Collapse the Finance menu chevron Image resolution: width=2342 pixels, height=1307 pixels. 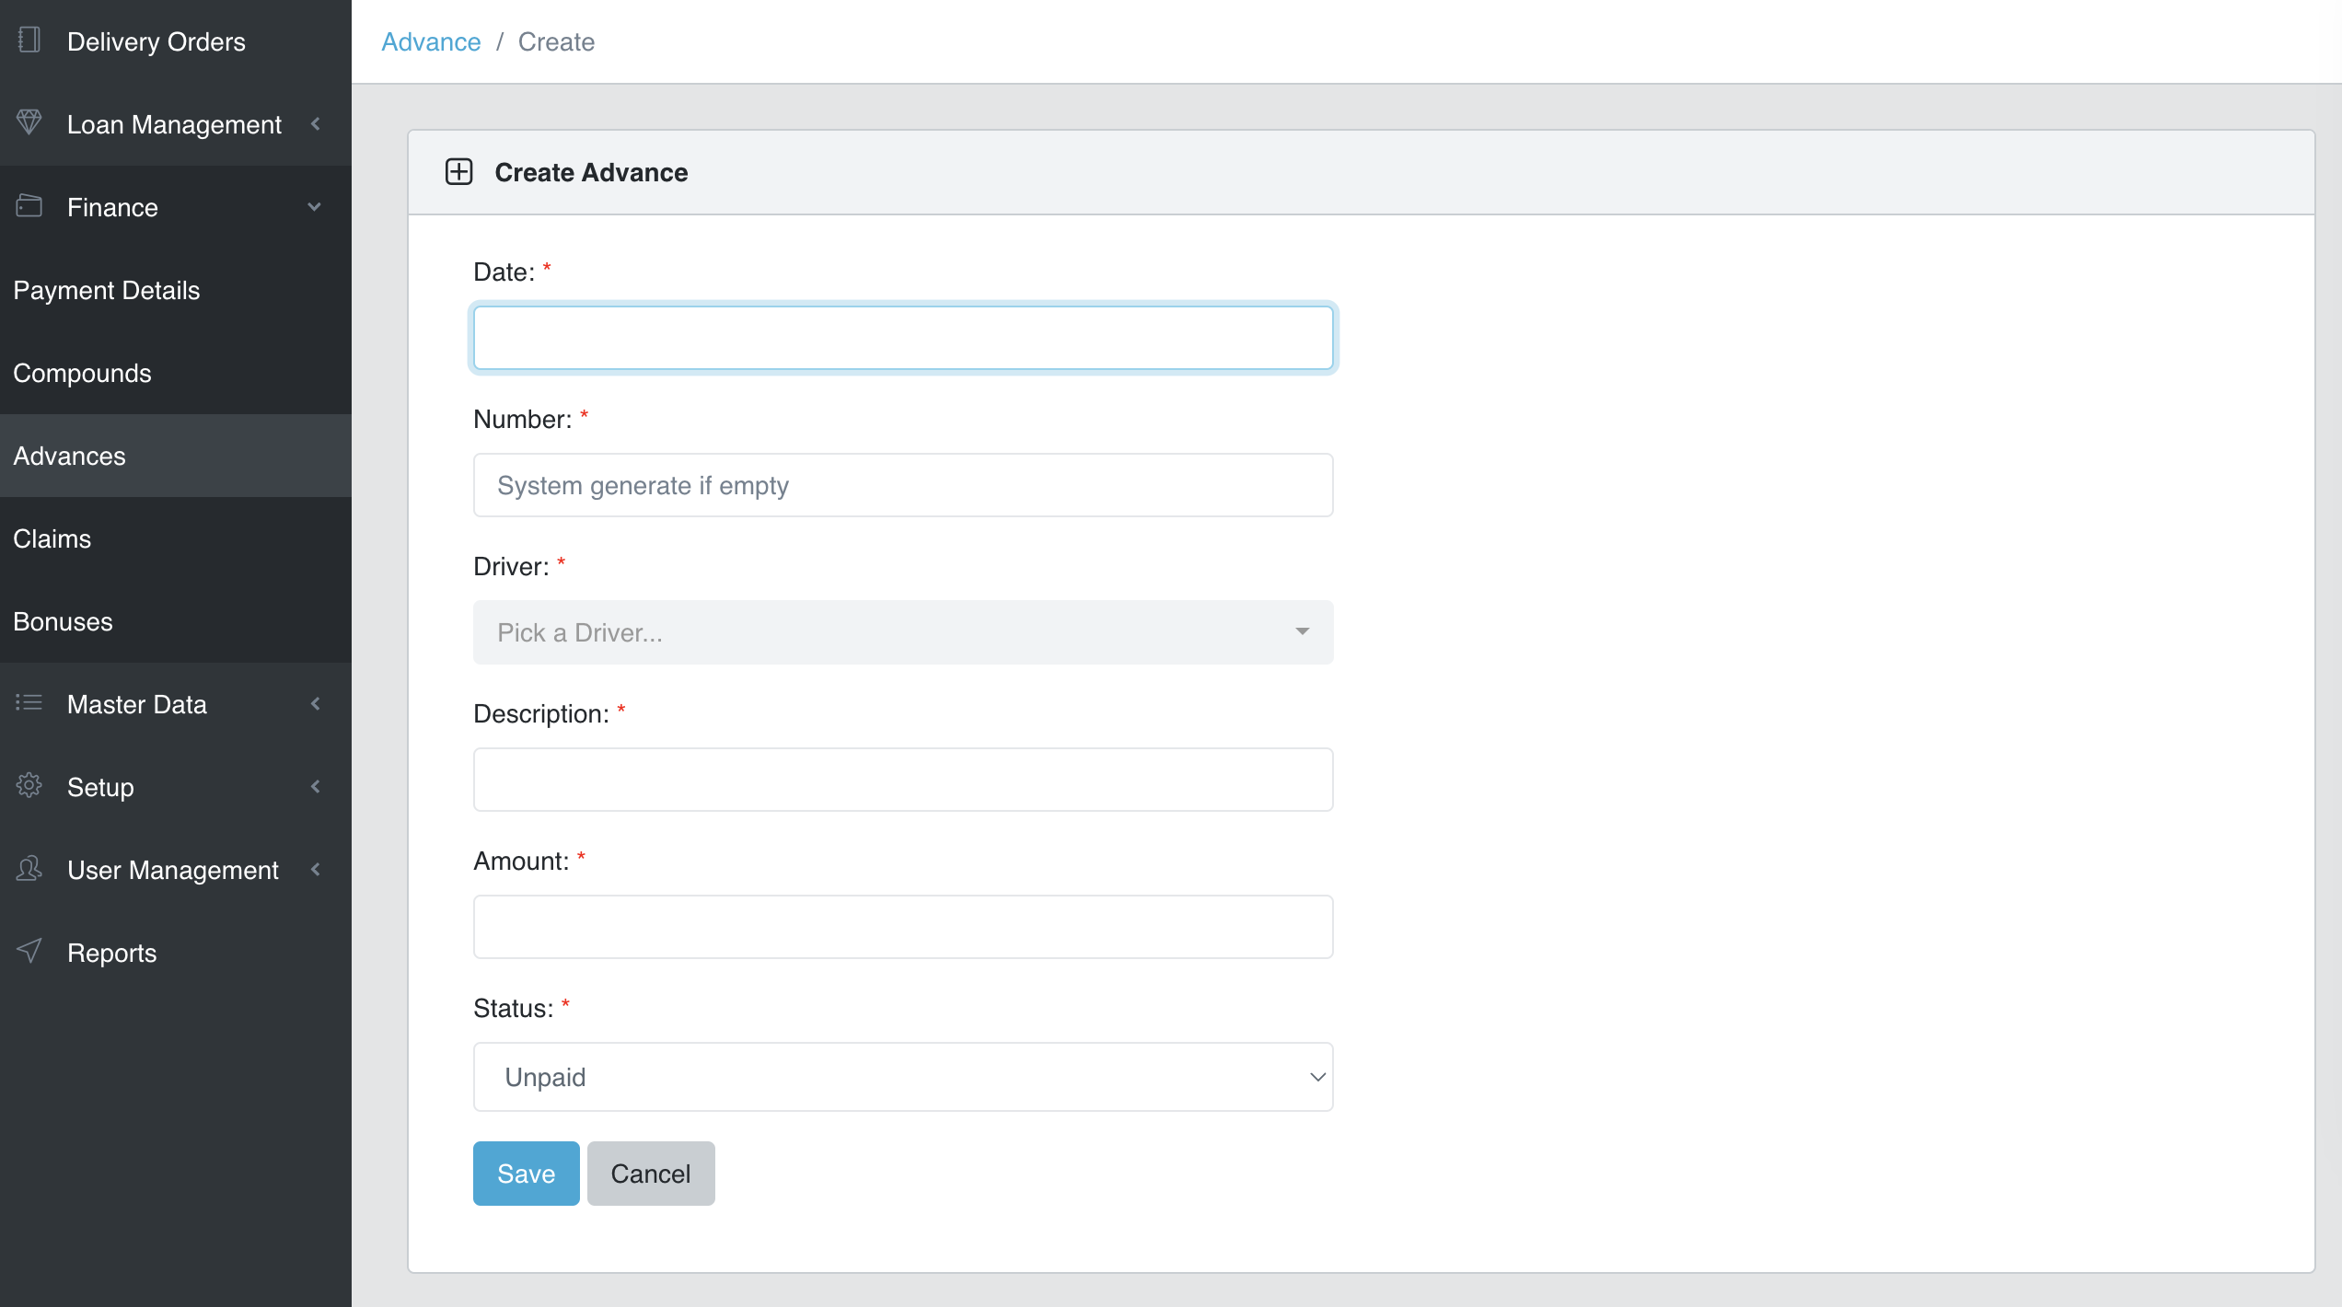point(315,207)
